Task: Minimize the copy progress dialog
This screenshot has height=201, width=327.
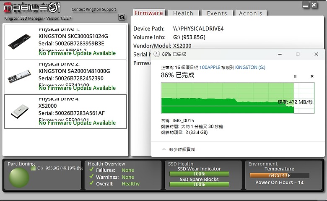Action: pos(280,54)
